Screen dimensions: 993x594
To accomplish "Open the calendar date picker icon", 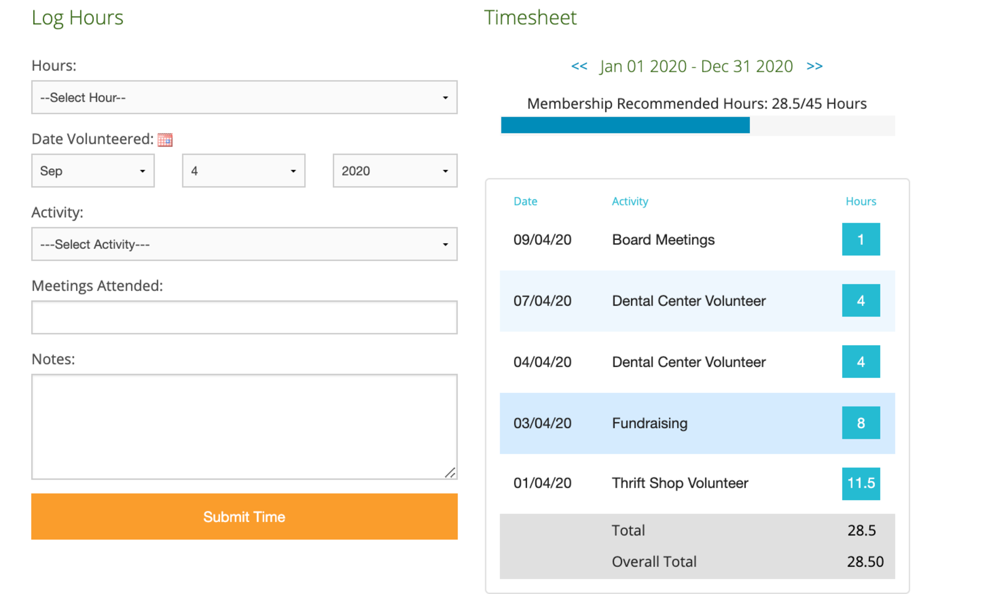I will pyautogui.click(x=165, y=140).
